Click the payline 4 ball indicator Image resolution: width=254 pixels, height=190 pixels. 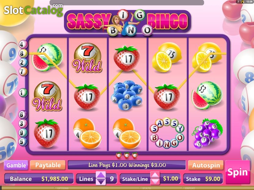click(23, 44)
